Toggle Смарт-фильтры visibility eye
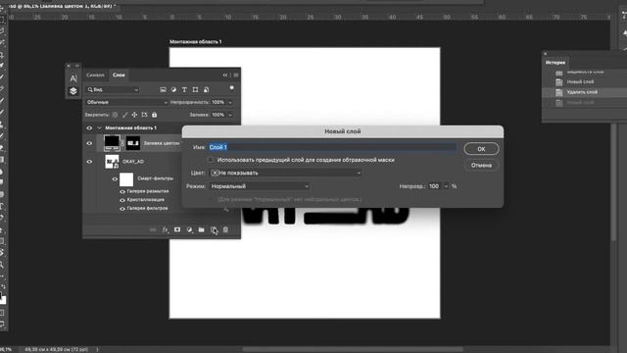 [x=115, y=178]
